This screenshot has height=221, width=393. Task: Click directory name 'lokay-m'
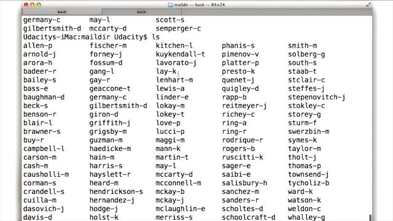pyautogui.click(x=170, y=106)
